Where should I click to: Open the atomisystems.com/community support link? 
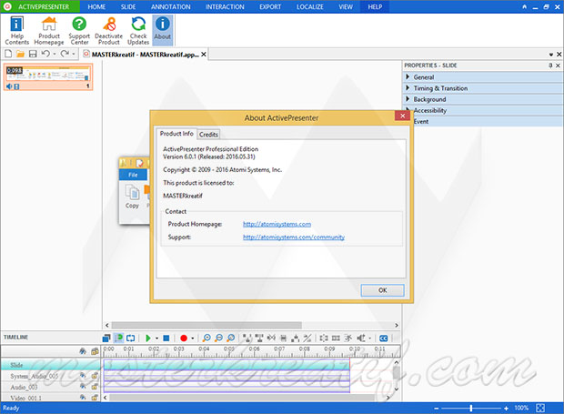click(x=294, y=237)
